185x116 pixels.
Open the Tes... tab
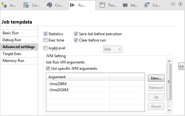[x=108, y=5]
